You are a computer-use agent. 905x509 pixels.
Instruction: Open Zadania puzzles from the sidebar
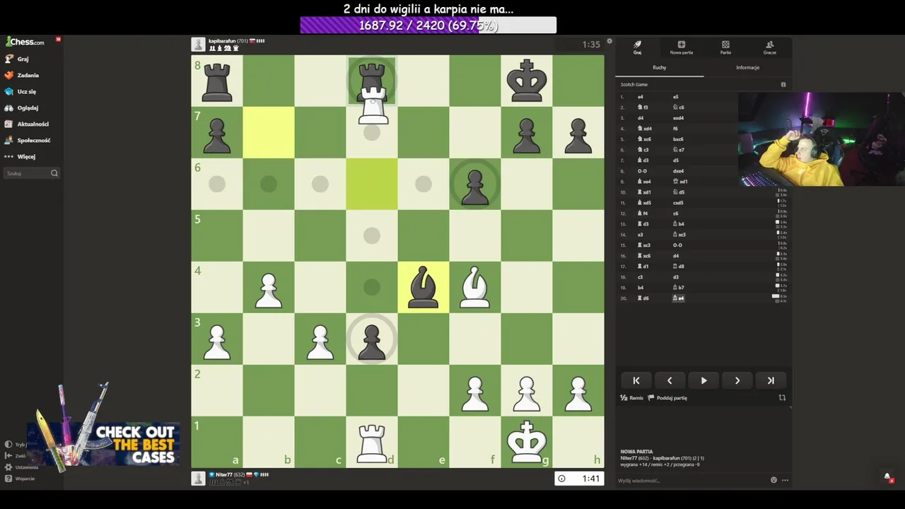[x=21, y=75]
